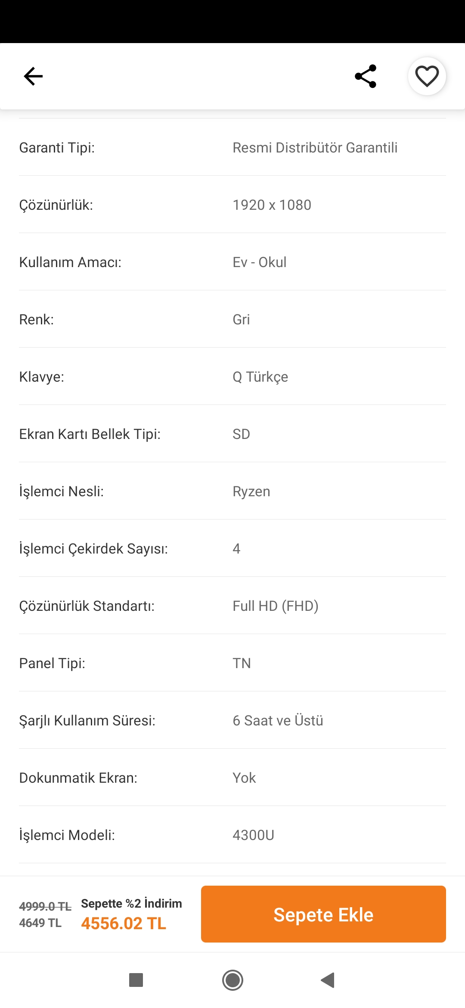Screen dimensions: 465x1008
Task: Tap the 6 Saat ve Üstü value
Action: 278,721
